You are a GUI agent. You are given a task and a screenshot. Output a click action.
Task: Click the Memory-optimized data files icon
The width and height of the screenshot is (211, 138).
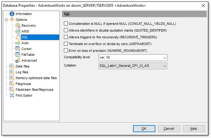12,78
